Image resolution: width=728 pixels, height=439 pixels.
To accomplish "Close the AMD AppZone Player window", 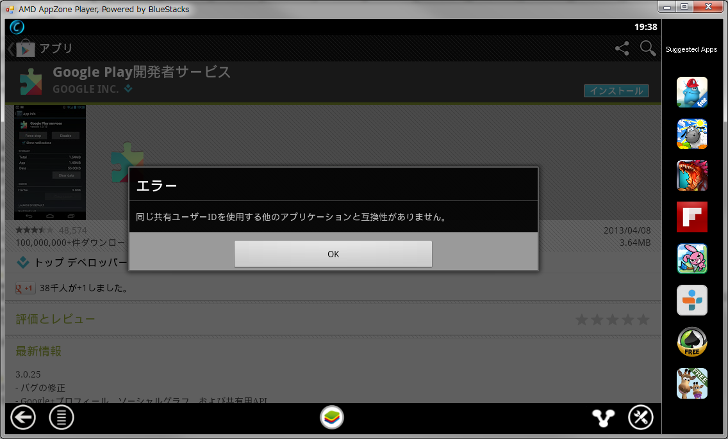I will (709, 6).
